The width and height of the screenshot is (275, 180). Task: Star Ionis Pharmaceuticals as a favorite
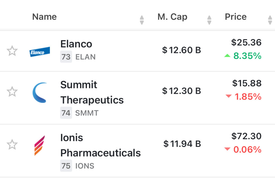(x=12, y=145)
